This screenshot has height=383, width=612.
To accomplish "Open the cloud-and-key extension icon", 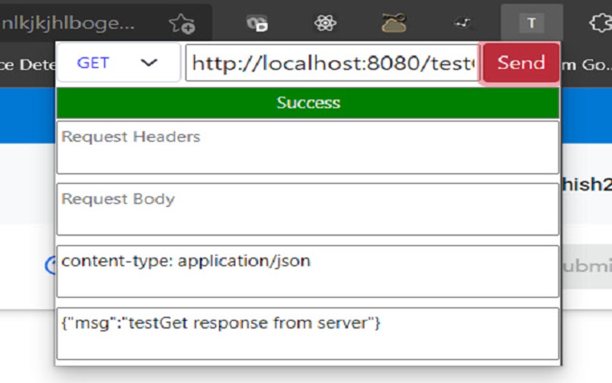I will click(393, 23).
